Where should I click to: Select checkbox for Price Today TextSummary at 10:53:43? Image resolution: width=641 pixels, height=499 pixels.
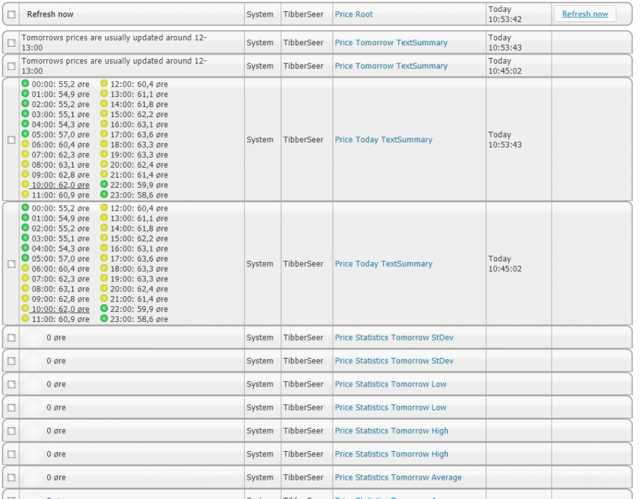pyautogui.click(x=11, y=140)
